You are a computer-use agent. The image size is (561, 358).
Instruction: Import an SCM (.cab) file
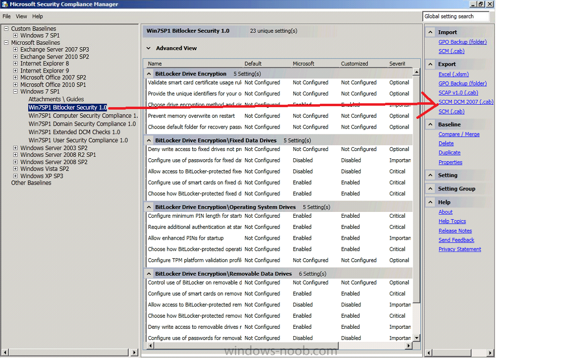pos(451,51)
